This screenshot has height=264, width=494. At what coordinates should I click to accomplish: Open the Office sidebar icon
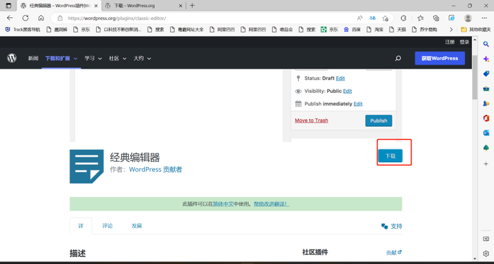click(486, 118)
